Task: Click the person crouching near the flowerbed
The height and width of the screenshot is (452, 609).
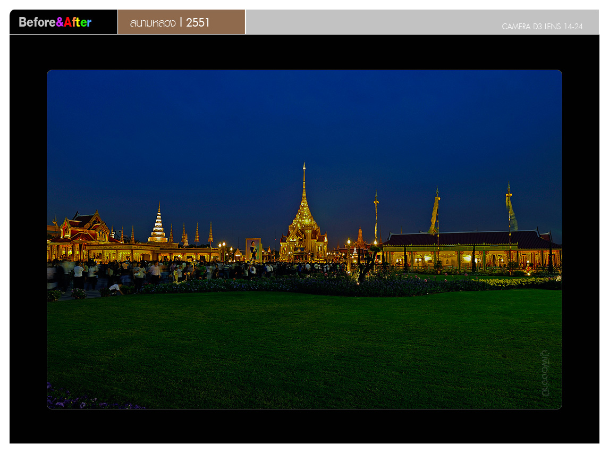Action: (x=115, y=289)
